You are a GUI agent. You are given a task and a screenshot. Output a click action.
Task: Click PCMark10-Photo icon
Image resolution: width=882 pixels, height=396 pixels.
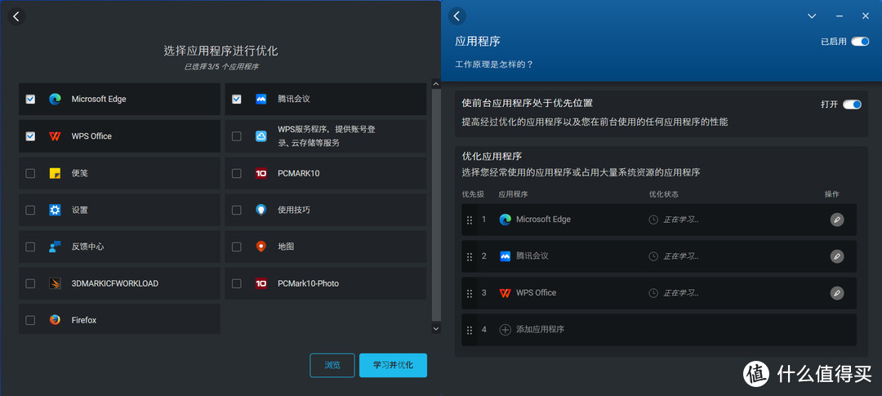point(261,283)
